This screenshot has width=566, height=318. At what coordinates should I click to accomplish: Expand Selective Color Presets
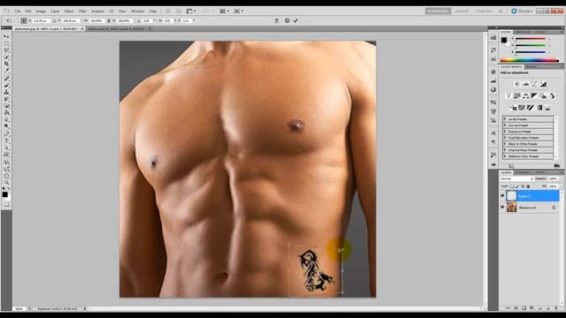coord(505,156)
